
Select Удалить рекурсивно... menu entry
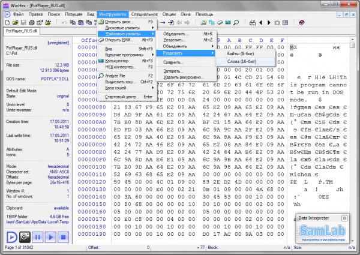[x=185, y=77]
